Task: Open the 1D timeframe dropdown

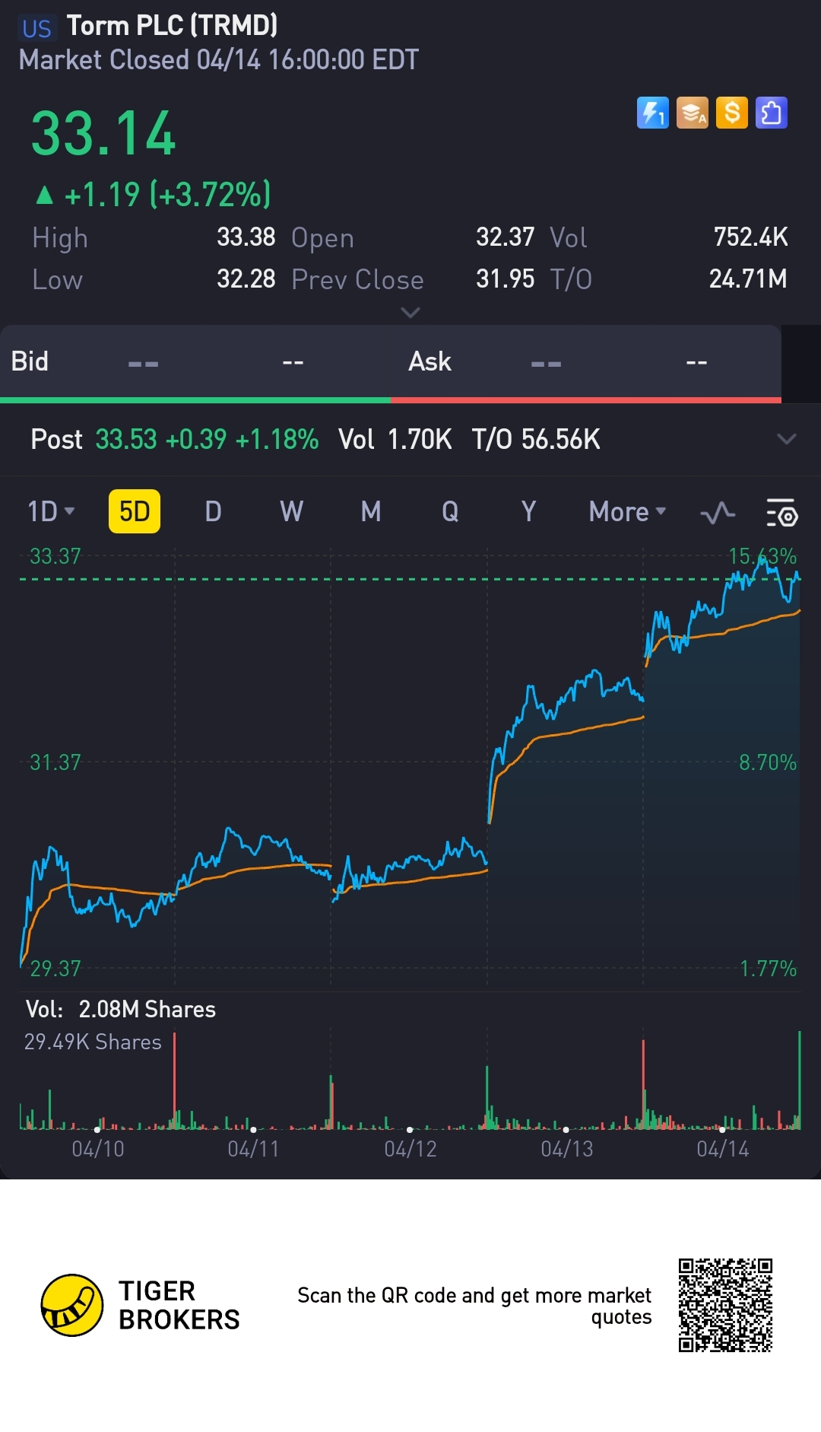Action: (x=51, y=511)
